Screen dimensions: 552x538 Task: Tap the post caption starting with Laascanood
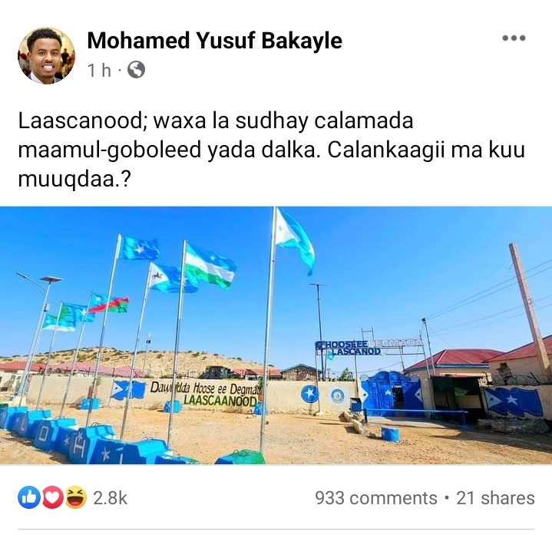click(x=272, y=150)
